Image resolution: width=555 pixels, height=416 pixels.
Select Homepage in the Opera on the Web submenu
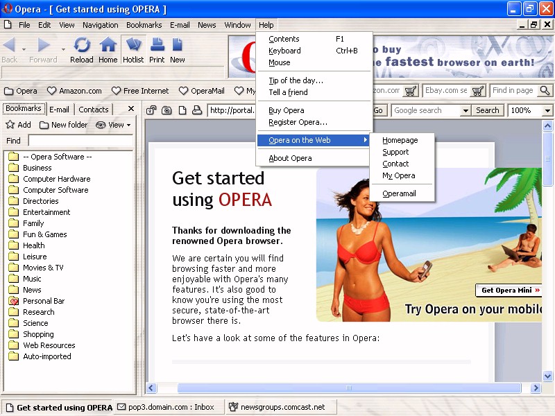400,140
